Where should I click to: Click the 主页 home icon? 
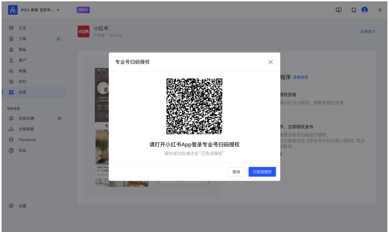tap(11, 28)
